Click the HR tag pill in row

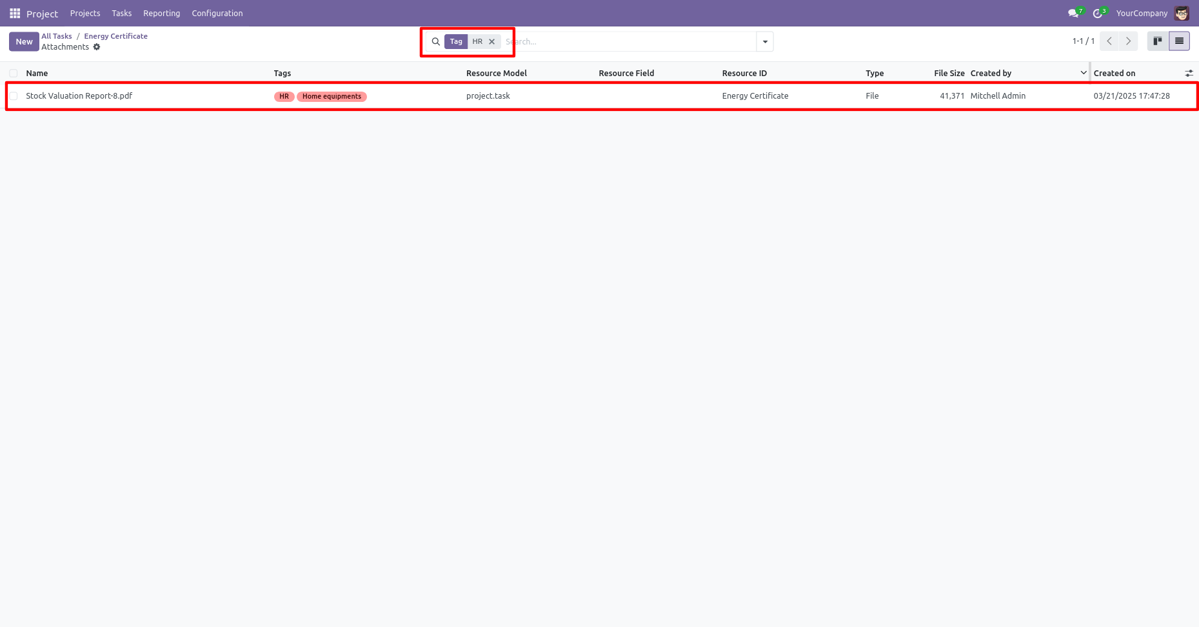pyautogui.click(x=284, y=96)
